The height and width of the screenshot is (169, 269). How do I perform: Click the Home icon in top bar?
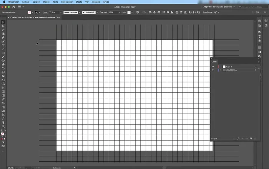(x=14, y=7)
